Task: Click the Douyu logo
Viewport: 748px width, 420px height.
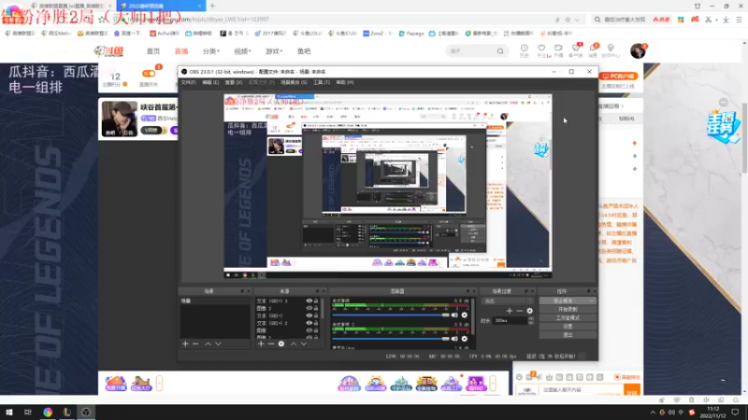Action: coord(108,51)
